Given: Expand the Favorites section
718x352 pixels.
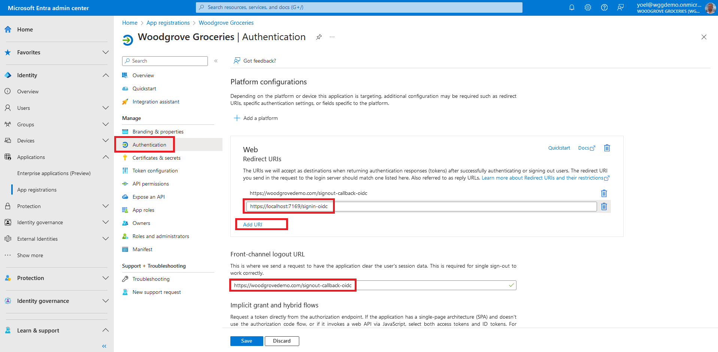Looking at the screenshot, I should (x=106, y=52).
